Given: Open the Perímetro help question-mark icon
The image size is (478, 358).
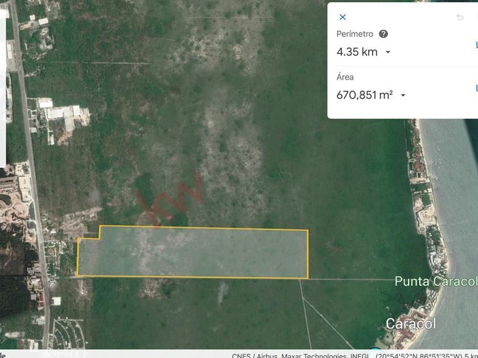Looking at the screenshot, I should click(x=383, y=34).
